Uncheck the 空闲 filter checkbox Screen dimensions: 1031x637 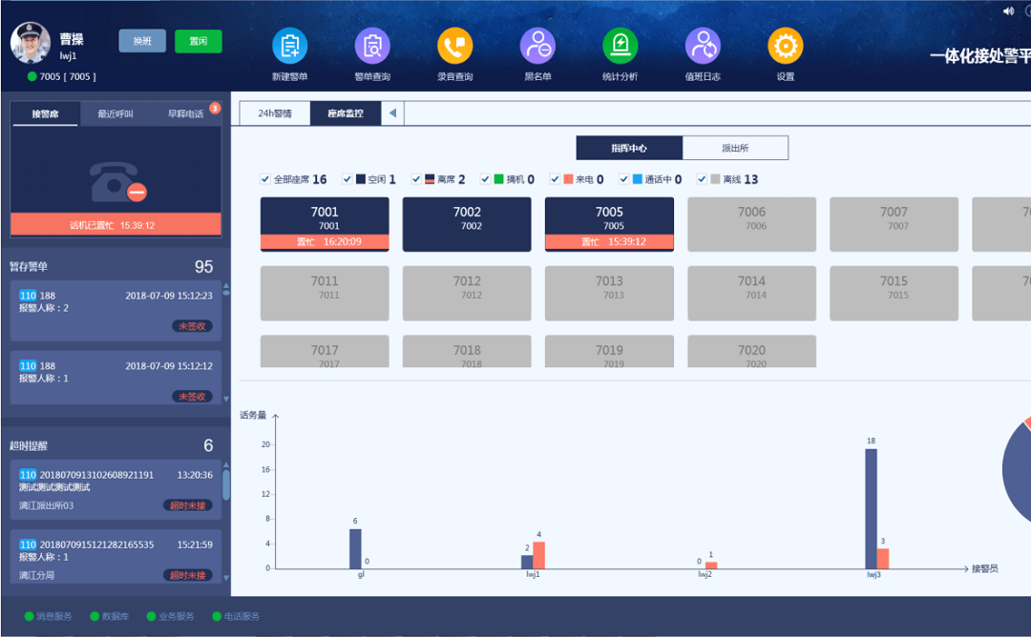tap(347, 179)
